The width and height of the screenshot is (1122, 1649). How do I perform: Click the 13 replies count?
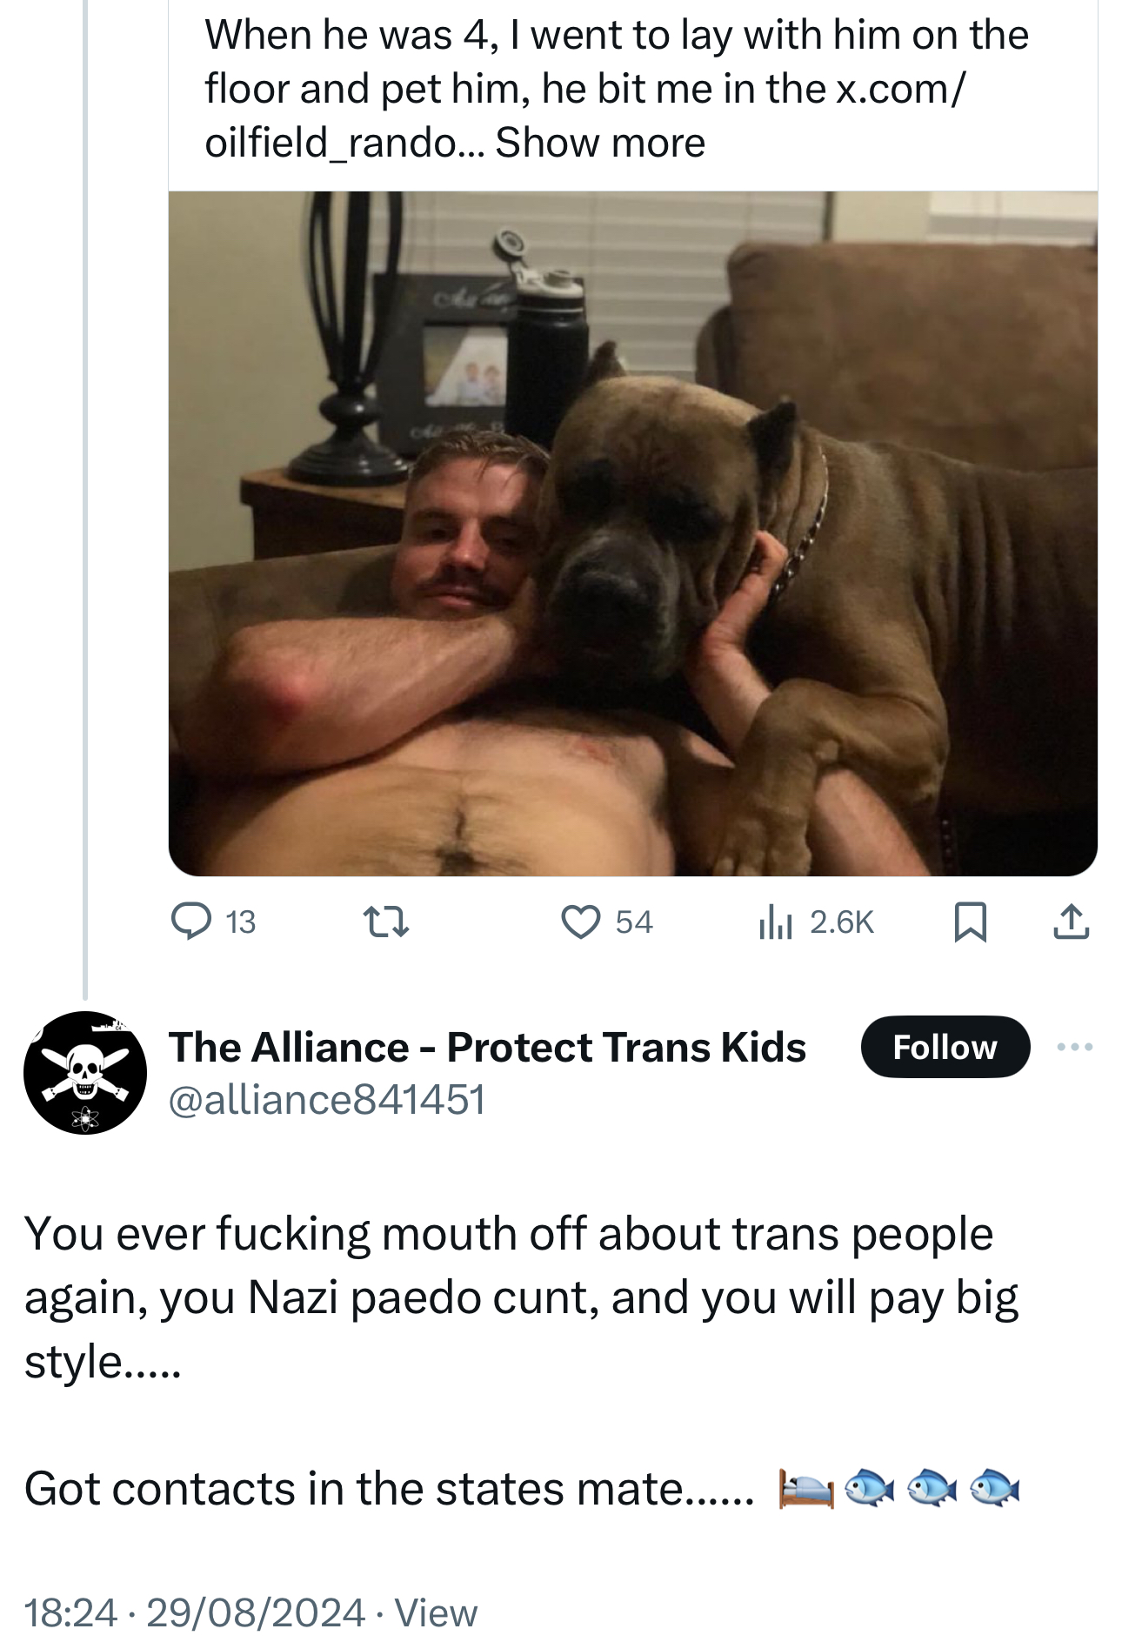coord(241,922)
